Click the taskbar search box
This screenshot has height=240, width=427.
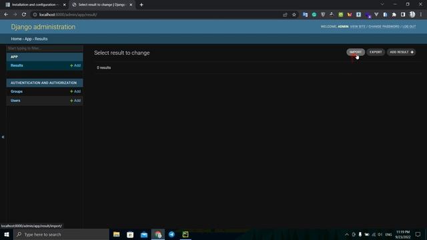(x=61, y=234)
